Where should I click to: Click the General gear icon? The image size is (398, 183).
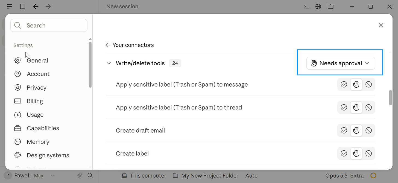point(17,60)
